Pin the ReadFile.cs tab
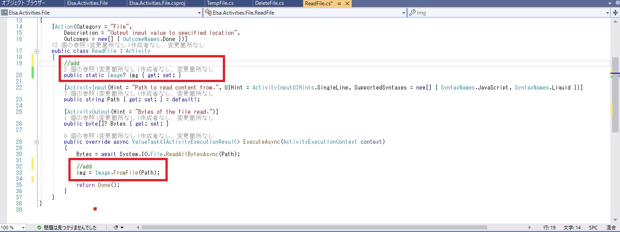 [x=339, y=4]
